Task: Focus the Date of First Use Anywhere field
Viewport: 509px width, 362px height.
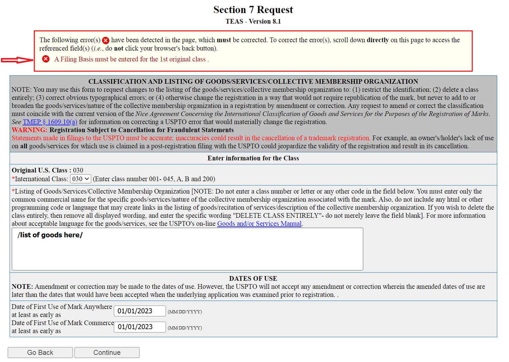Action: tap(140, 311)
